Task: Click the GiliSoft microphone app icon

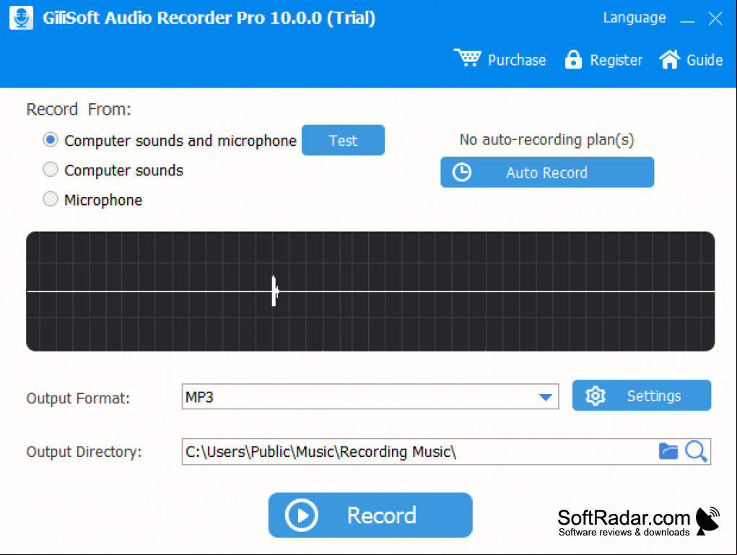Action: (21, 18)
